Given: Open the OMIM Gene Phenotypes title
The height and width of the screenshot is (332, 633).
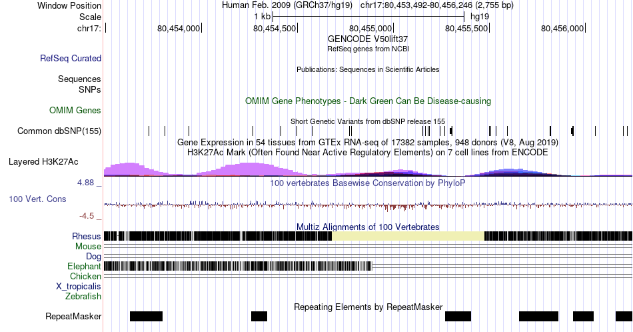Looking at the screenshot, I should pos(368,101).
